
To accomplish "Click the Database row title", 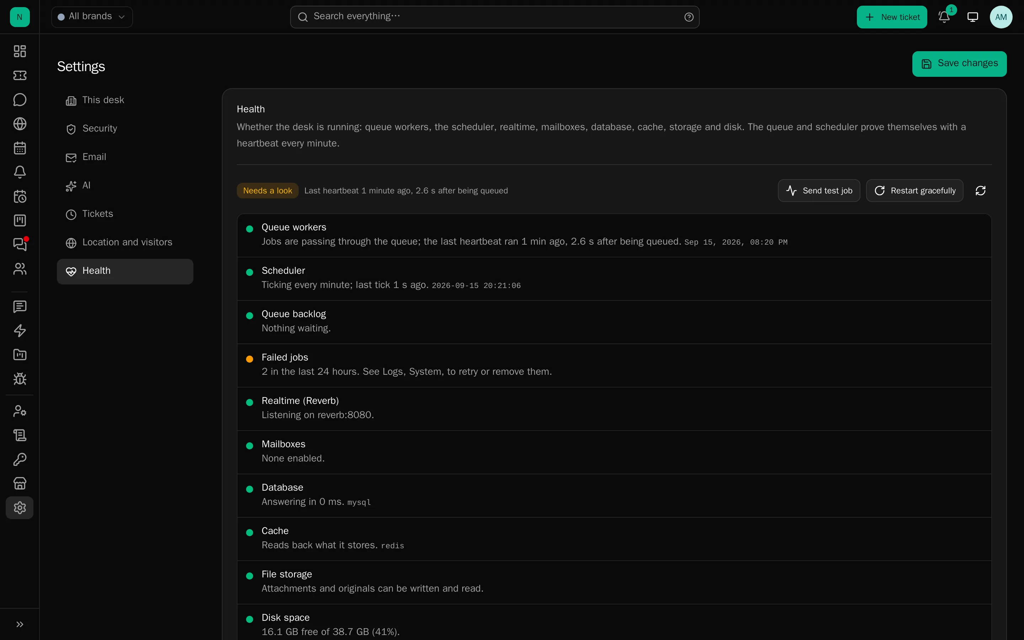I will (x=282, y=487).
